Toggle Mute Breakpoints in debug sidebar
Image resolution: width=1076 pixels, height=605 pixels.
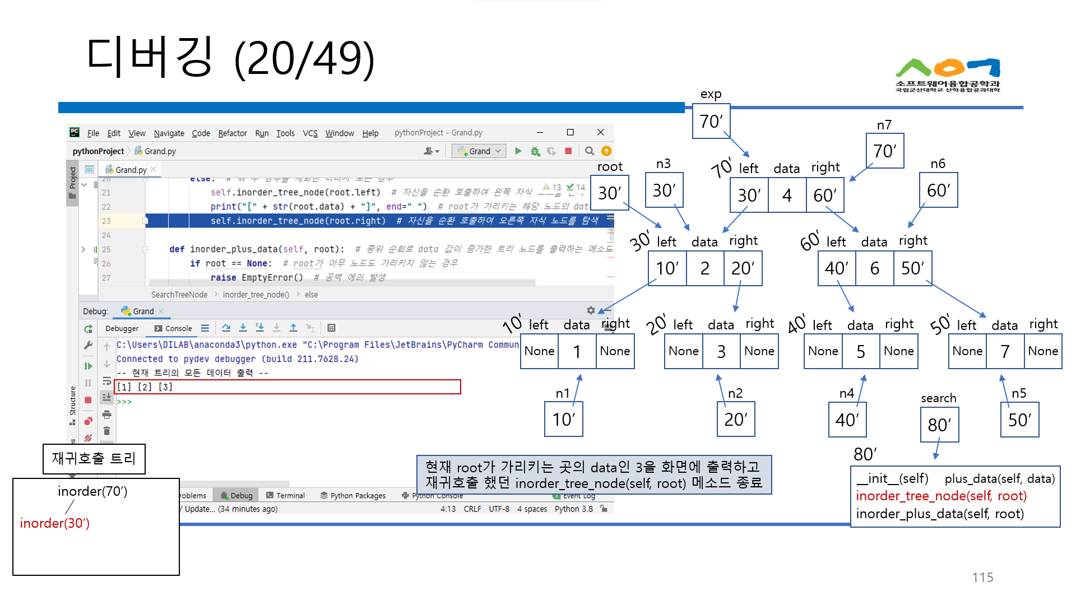[x=89, y=438]
